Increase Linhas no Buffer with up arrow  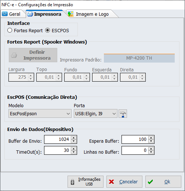151,149
